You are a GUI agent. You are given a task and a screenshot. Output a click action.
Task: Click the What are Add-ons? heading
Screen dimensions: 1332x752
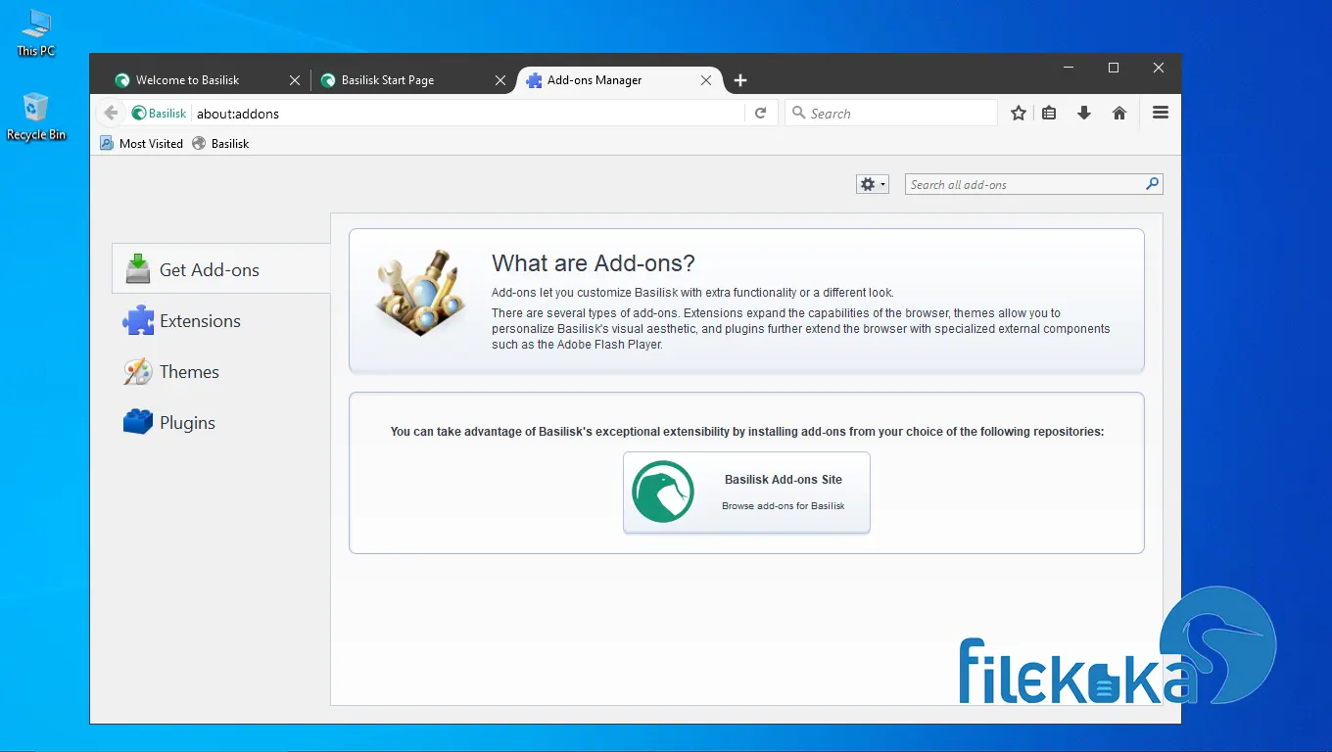[594, 262]
